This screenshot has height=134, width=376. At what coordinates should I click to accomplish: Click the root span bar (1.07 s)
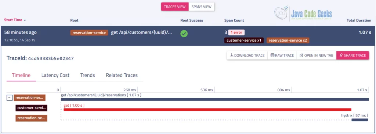tap(215, 99)
